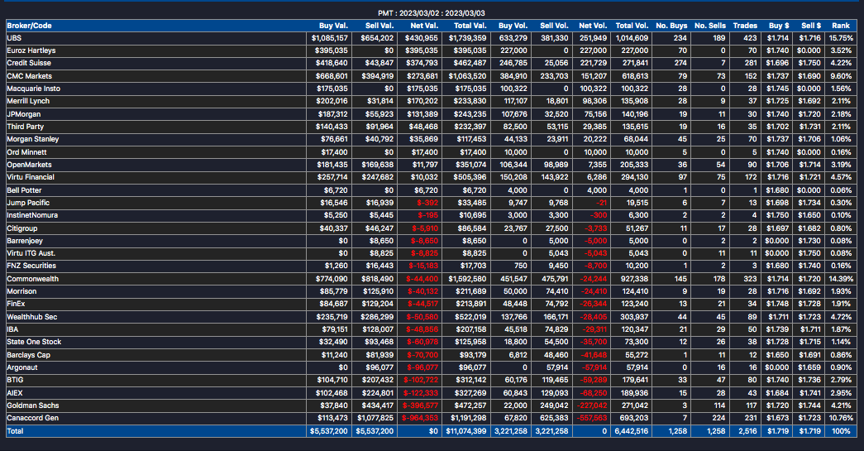This screenshot has height=451, width=864.
Task: Click the Buy $ column header
Action: coord(779,26)
